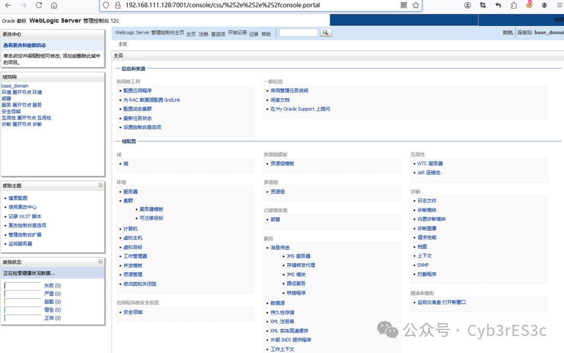564x353 pixels.
Task: Open JMS 服务器 link
Action: [x=299, y=256]
